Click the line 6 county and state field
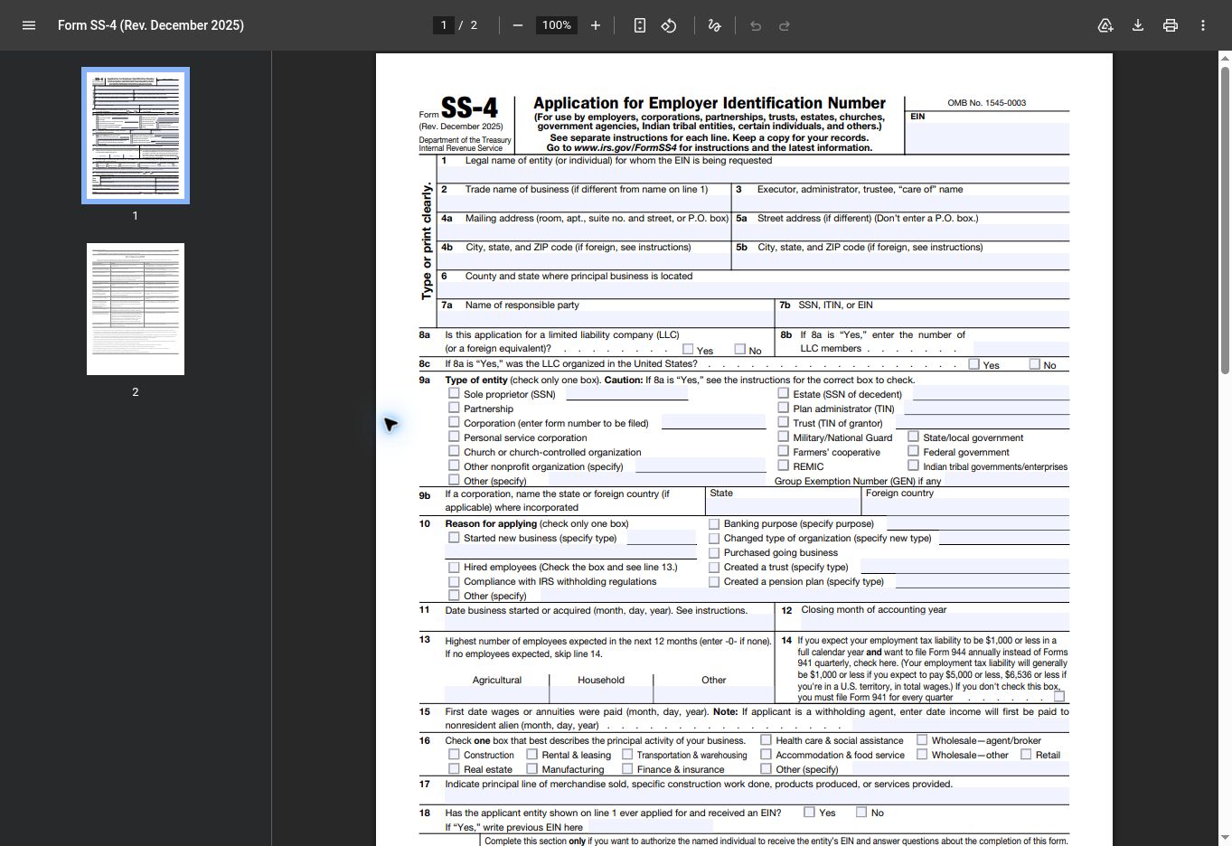This screenshot has width=1232, height=846. (x=753, y=290)
